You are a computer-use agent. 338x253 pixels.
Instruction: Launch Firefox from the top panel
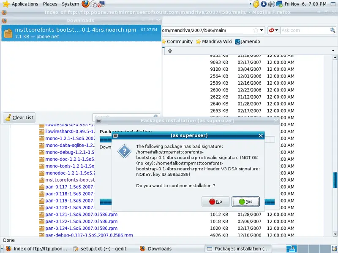click(86, 4)
